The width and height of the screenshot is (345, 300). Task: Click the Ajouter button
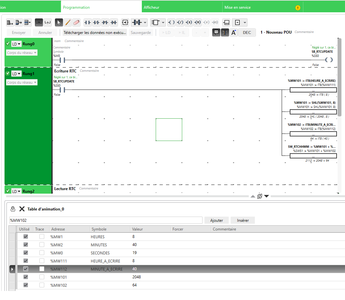(216, 220)
